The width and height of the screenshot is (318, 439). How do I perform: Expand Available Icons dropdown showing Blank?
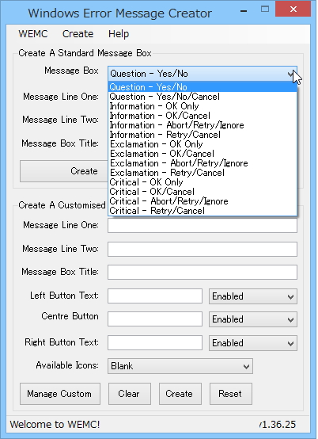[180, 366]
